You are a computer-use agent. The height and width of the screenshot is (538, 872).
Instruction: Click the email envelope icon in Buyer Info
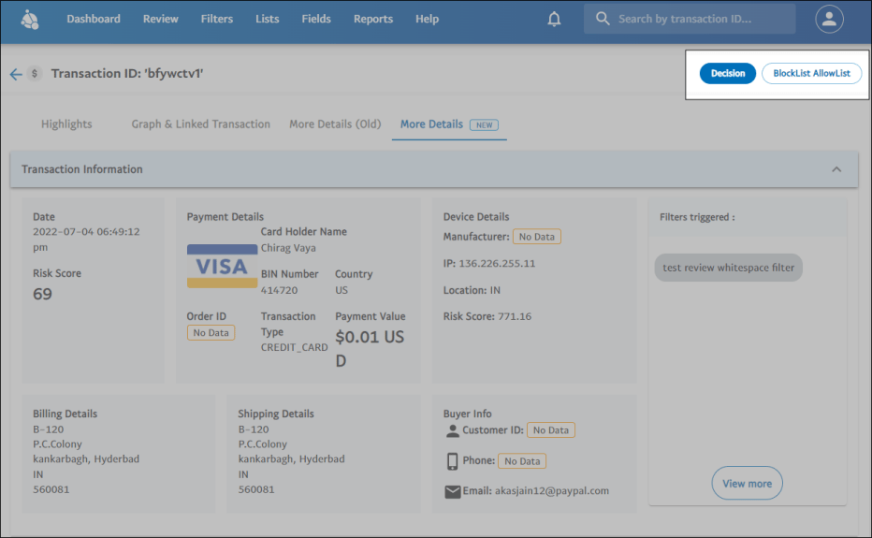click(x=453, y=491)
